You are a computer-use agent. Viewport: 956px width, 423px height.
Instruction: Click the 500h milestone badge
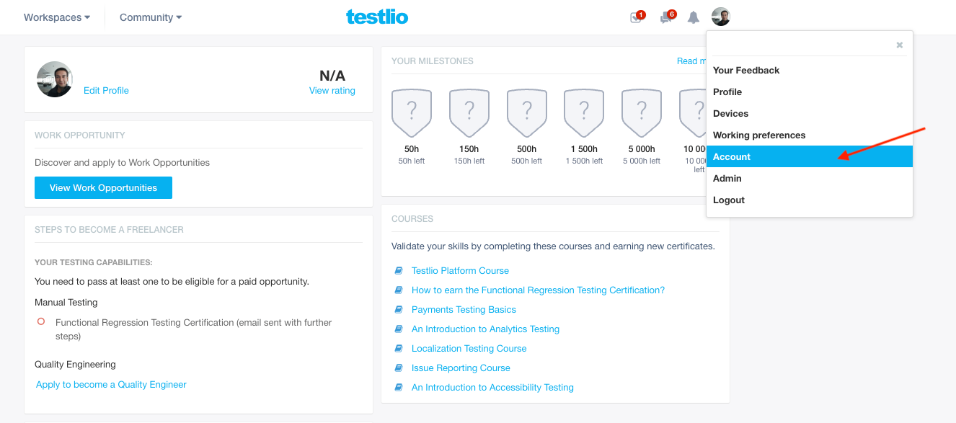[x=527, y=113]
